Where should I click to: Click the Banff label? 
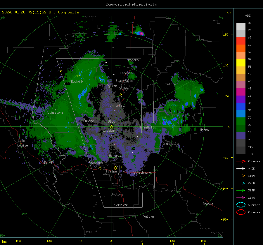point(48,163)
